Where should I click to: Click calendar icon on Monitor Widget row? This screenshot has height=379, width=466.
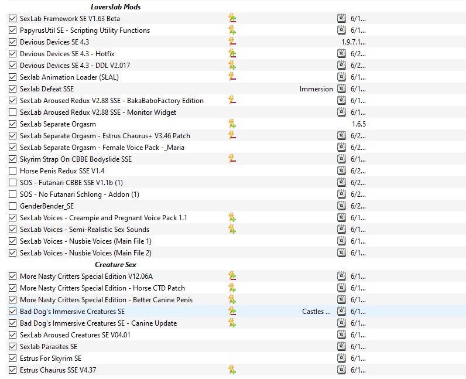click(341, 112)
